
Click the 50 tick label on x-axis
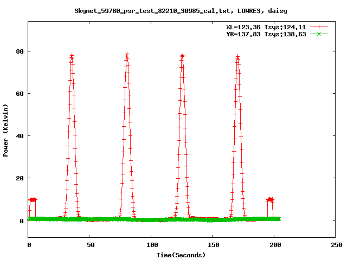pos(90,245)
